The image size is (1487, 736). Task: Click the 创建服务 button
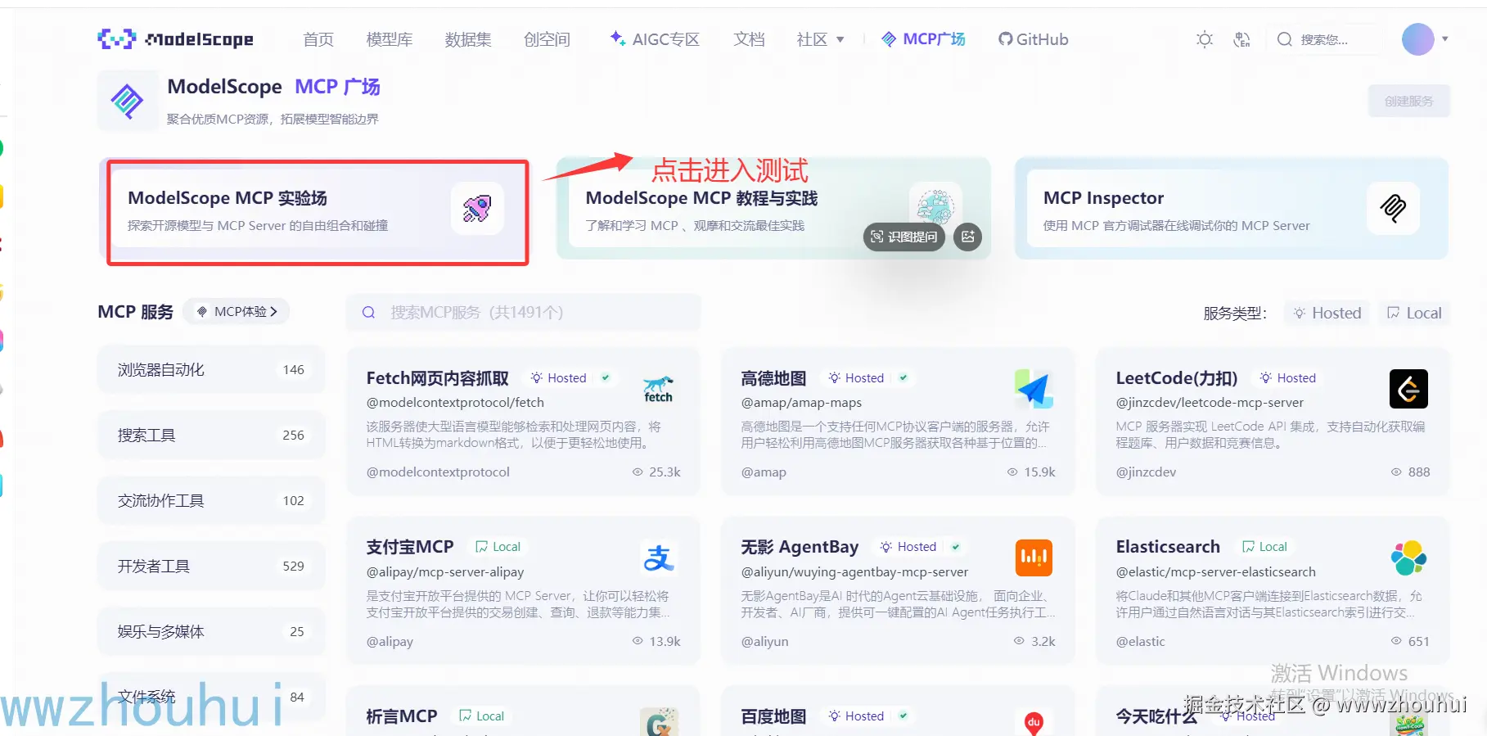pyautogui.click(x=1408, y=102)
